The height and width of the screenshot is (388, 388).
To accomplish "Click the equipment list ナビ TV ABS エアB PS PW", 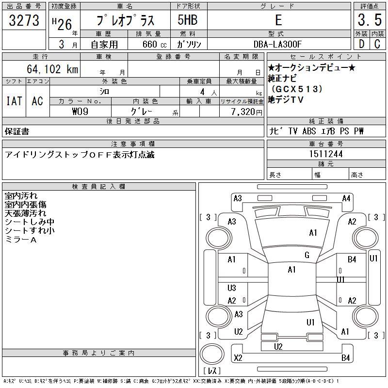I will coord(316,131).
